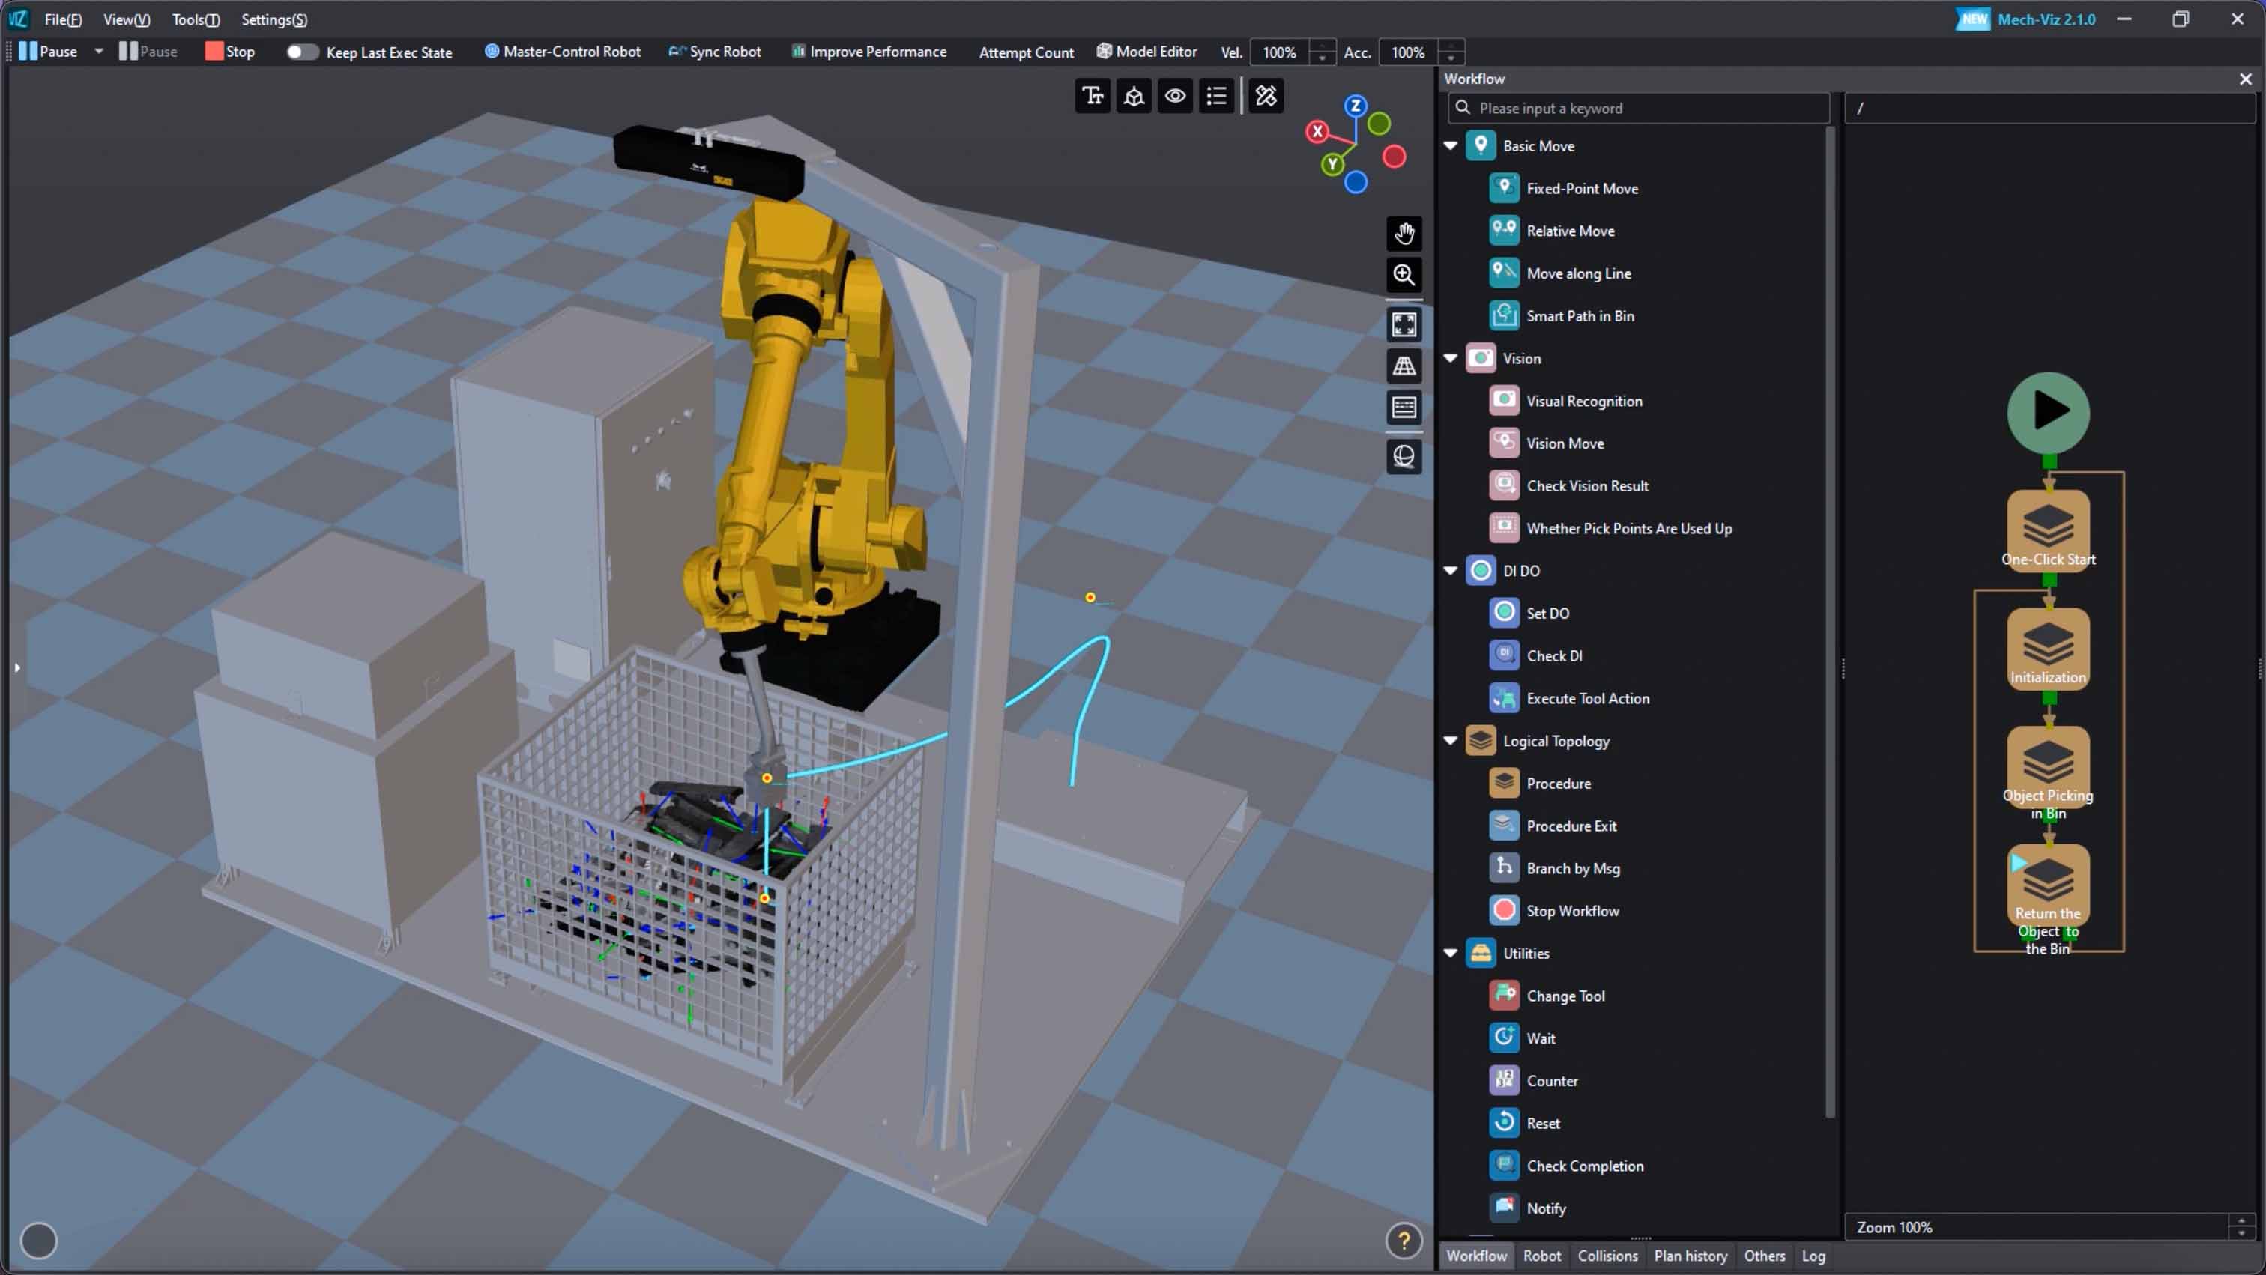Collapse the Vision category

pos(1451,358)
